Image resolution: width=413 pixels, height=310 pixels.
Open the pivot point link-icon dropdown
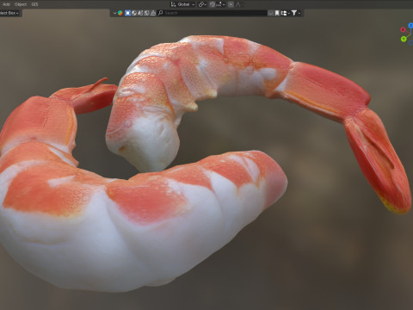pos(202,4)
